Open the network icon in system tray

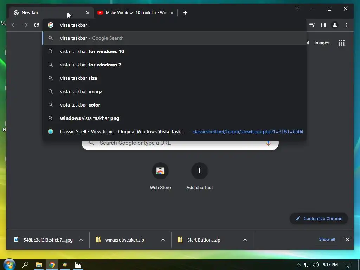click(x=307, y=265)
